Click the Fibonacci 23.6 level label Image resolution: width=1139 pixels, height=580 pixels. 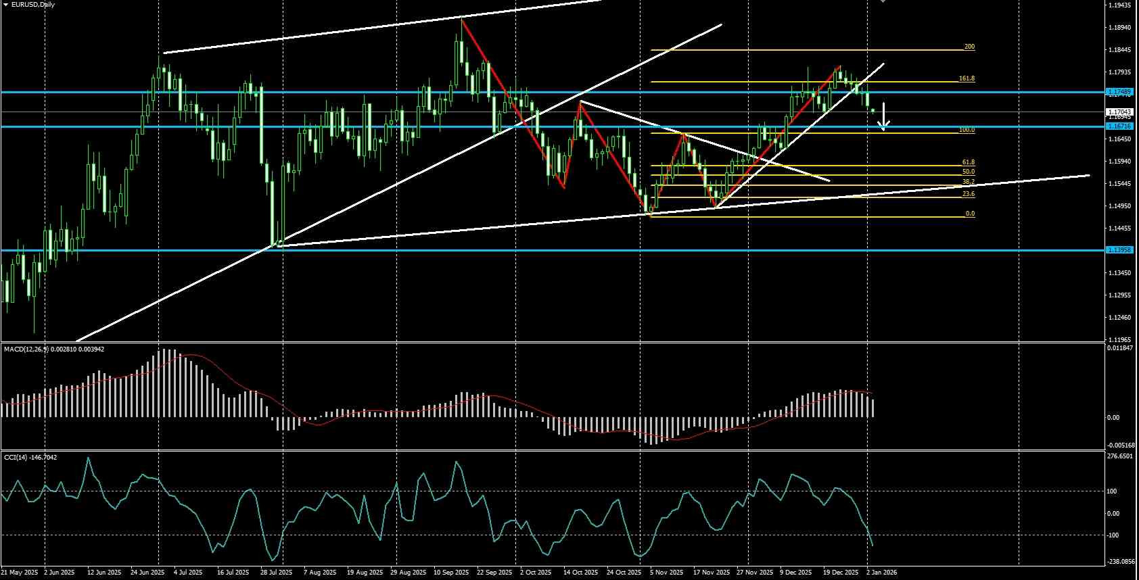pos(969,194)
